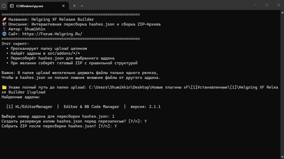Click the scrollbar up arrow
Viewport: 284px width, 159px height.
pyautogui.click(x=282, y=13)
